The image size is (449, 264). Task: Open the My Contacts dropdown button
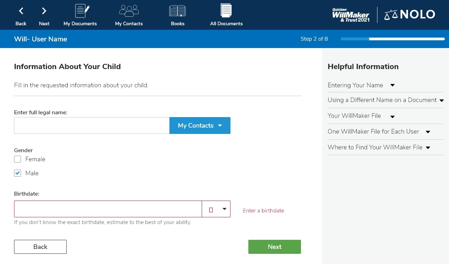pos(200,126)
